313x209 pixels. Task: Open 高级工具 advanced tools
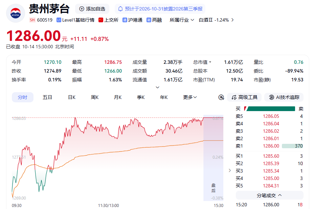244,97
